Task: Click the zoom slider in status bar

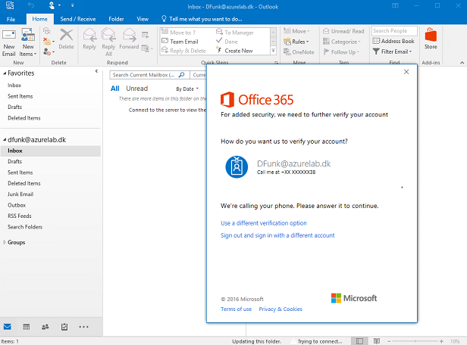Action: click(415, 341)
